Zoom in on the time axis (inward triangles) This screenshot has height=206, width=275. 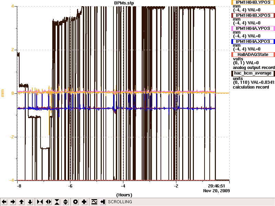pos(40,202)
